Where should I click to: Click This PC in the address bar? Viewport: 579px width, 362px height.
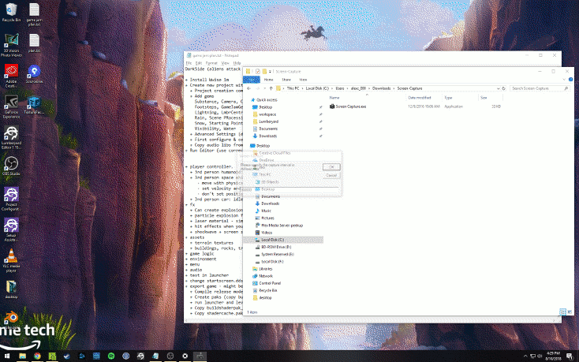coord(293,88)
